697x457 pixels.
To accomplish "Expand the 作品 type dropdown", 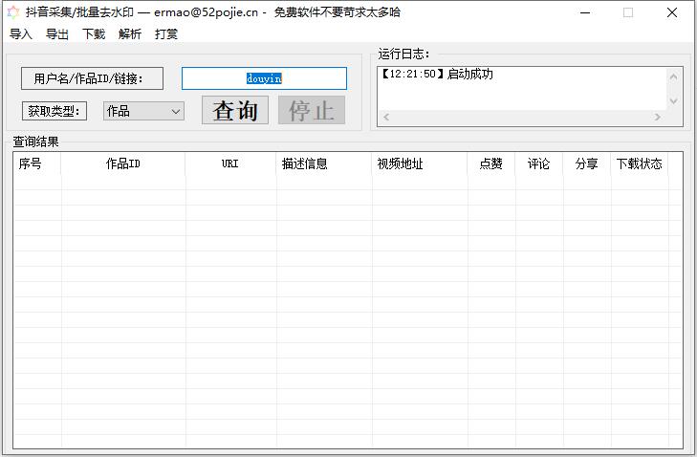I will coord(143,111).
